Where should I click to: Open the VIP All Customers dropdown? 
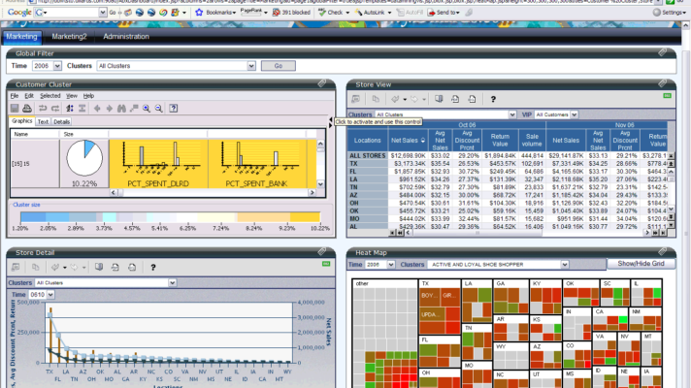click(575, 114)
